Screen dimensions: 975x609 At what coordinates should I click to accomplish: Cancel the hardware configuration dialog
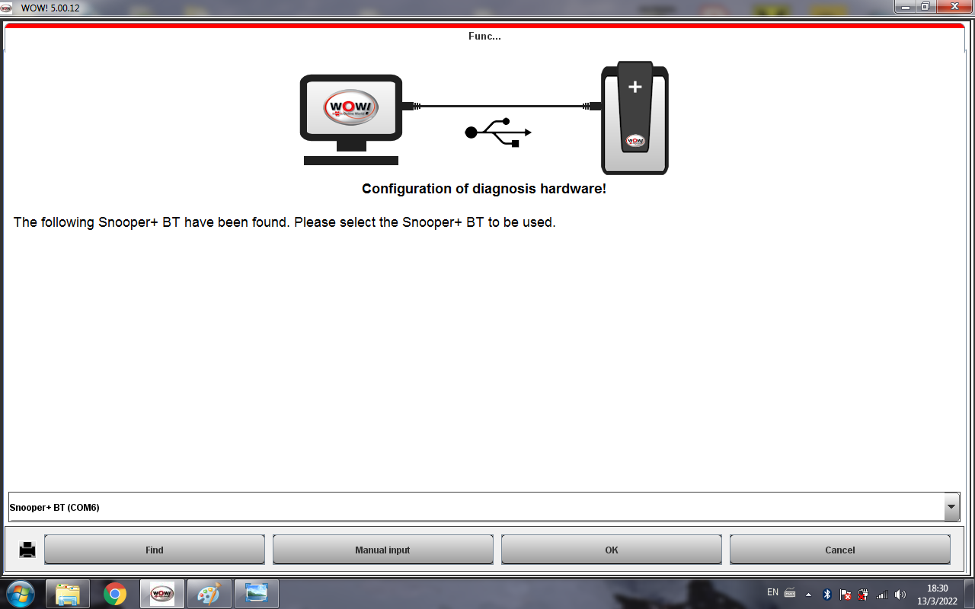pyautogui.click(x=839, y=550)
